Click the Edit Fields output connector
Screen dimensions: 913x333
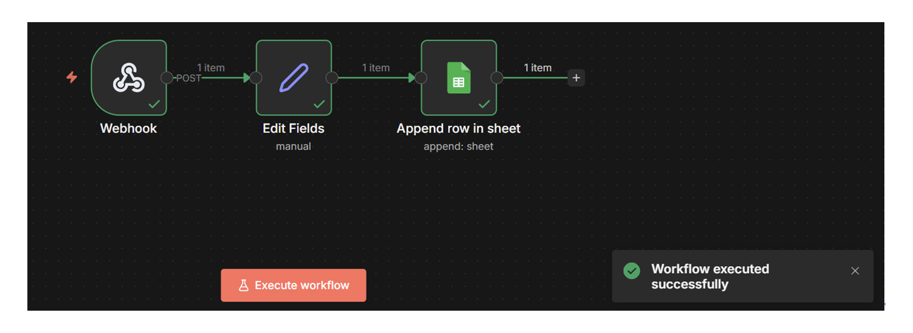click(x=332, y=78)
